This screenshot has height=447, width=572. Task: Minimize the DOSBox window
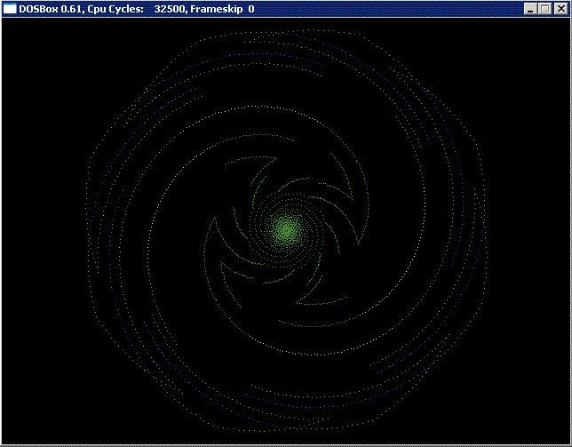531,9
